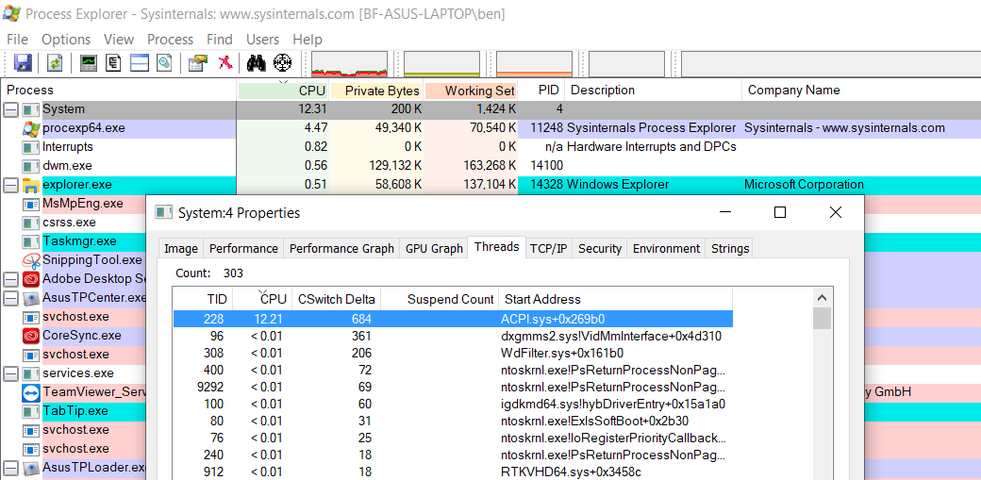The width and height of the screenshot is (981, 480).
Task: Click the TabTip.exe process icon
Action: [30, 411]
